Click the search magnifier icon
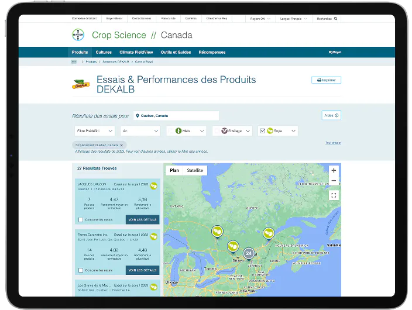Image resolution: width=412 pixels, height=310 pixels. coord(335,19)
